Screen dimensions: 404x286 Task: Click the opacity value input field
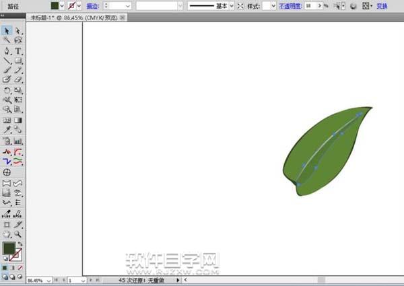[311, 5]
